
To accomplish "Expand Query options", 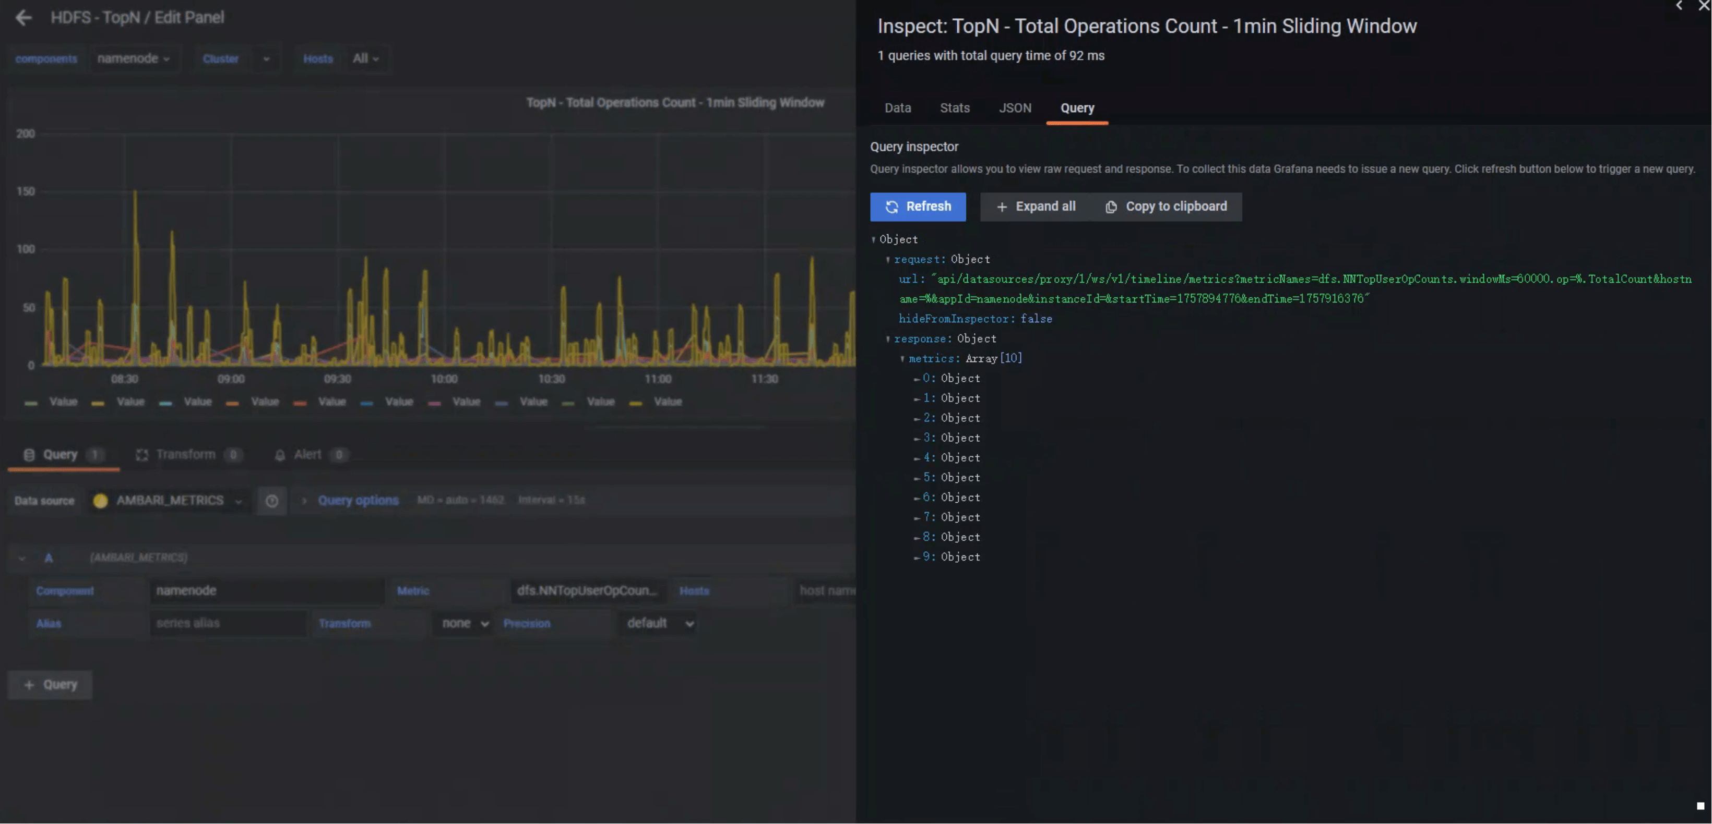I will (x=358, y=500).
